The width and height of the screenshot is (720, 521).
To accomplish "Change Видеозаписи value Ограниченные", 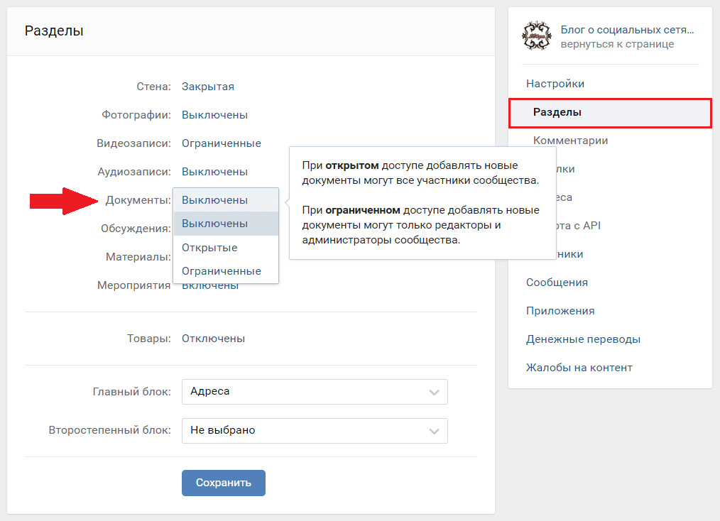I will (x=221, y=143).
